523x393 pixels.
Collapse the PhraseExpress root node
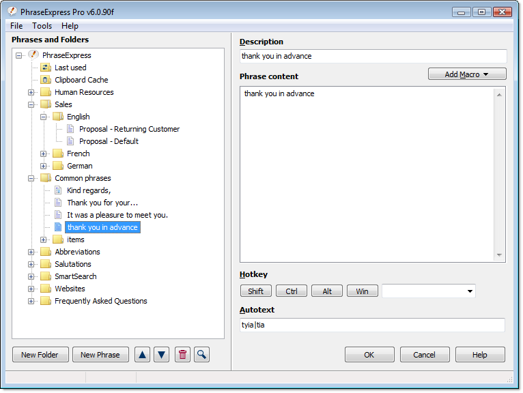tap(18, 55)
